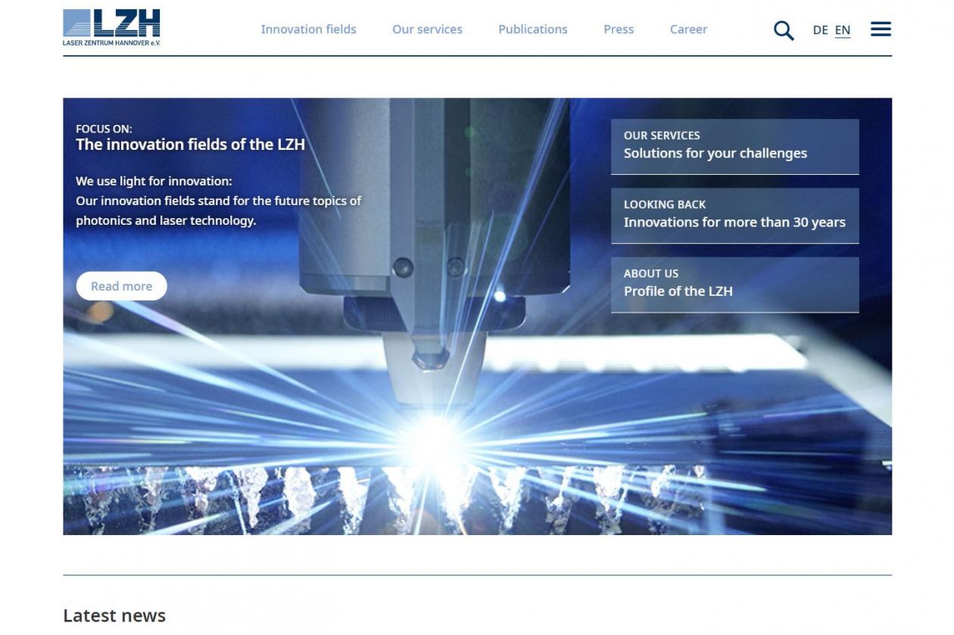Navigate to the Publications section
The height and width of the screenshot is (635, 954).
532,30
